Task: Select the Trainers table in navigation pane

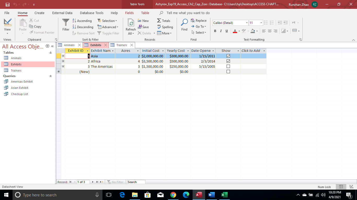Action: (x=16, y=71)
